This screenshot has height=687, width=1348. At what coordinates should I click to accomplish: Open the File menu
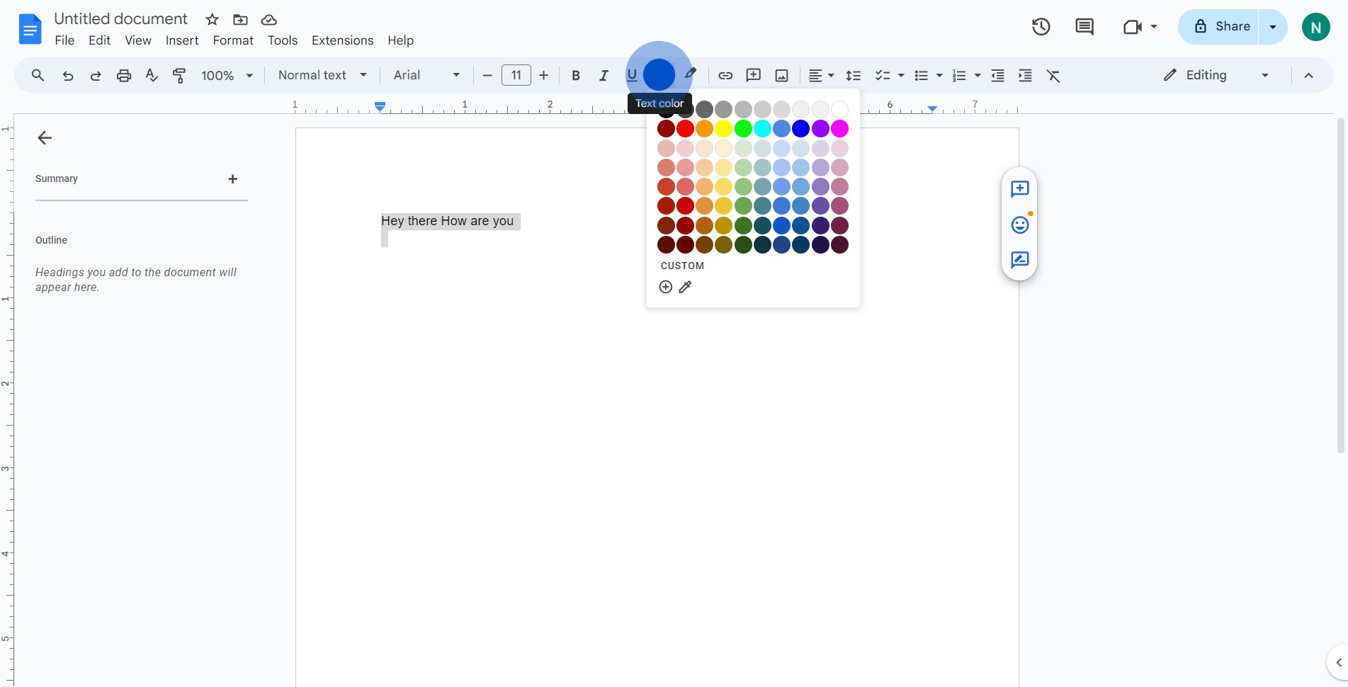[x=64, y=40]
